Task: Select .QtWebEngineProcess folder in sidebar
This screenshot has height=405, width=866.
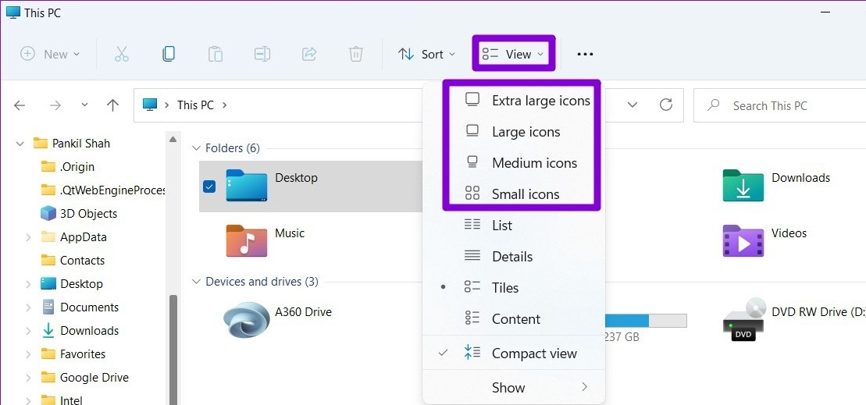Action: click(x=112, y=190)
